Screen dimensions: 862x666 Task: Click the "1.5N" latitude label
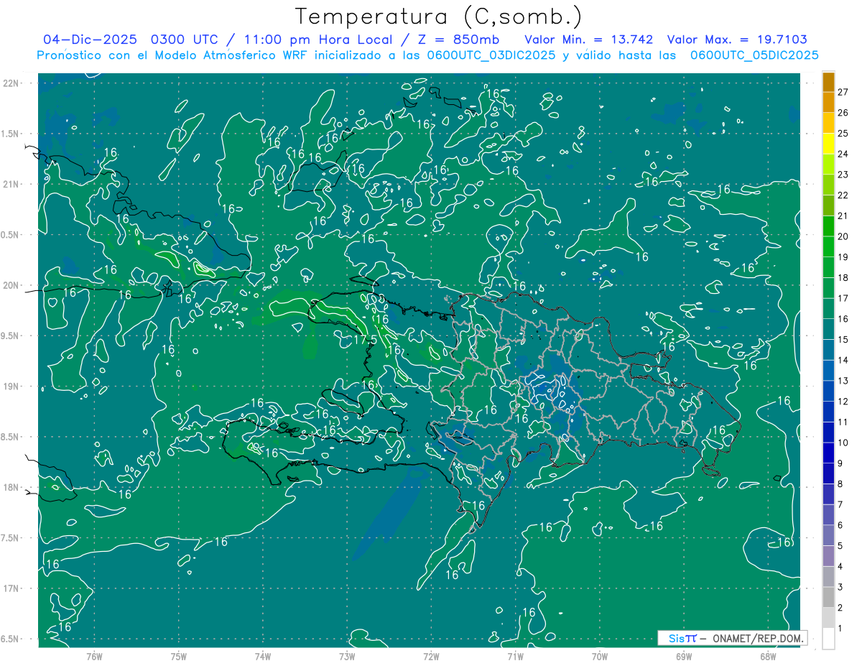point(10,134)
